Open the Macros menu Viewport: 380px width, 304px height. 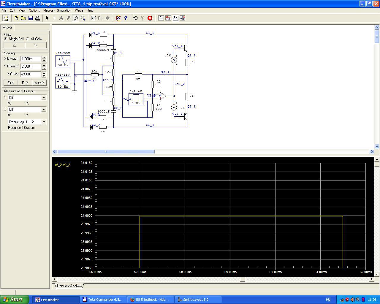[x=48, y=10]
